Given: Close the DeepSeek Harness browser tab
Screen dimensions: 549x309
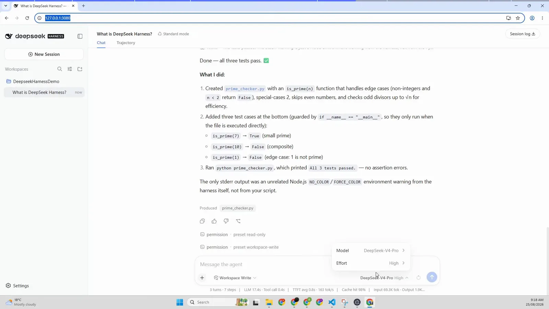Looking at the screenshot, I should 73,6.
